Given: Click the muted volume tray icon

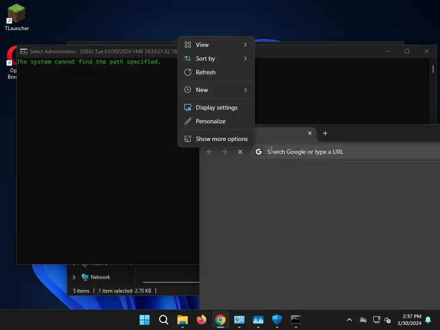Looking at the screenshot, I should (388, 320).
